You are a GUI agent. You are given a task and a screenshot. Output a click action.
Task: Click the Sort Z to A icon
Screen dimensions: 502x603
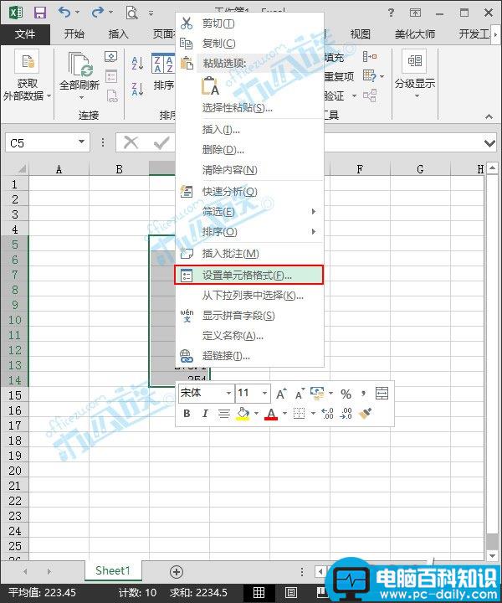[x=137, y=89]
